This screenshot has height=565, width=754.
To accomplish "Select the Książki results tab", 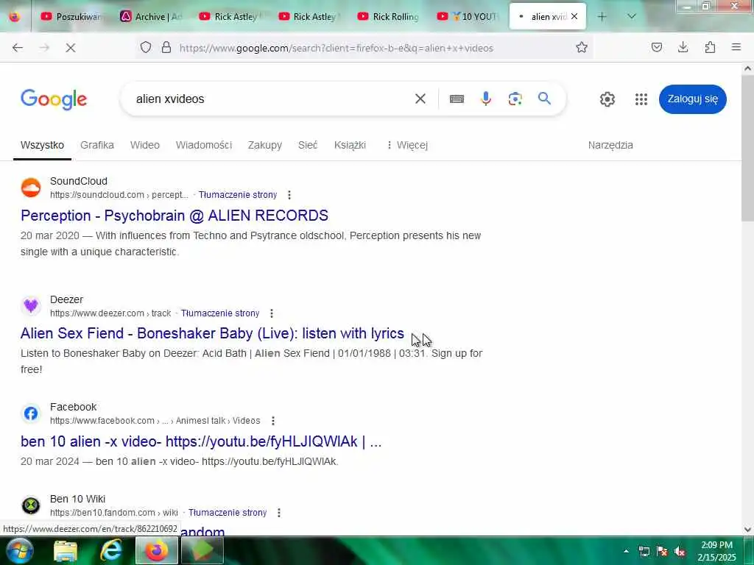I will click(350, 145).
